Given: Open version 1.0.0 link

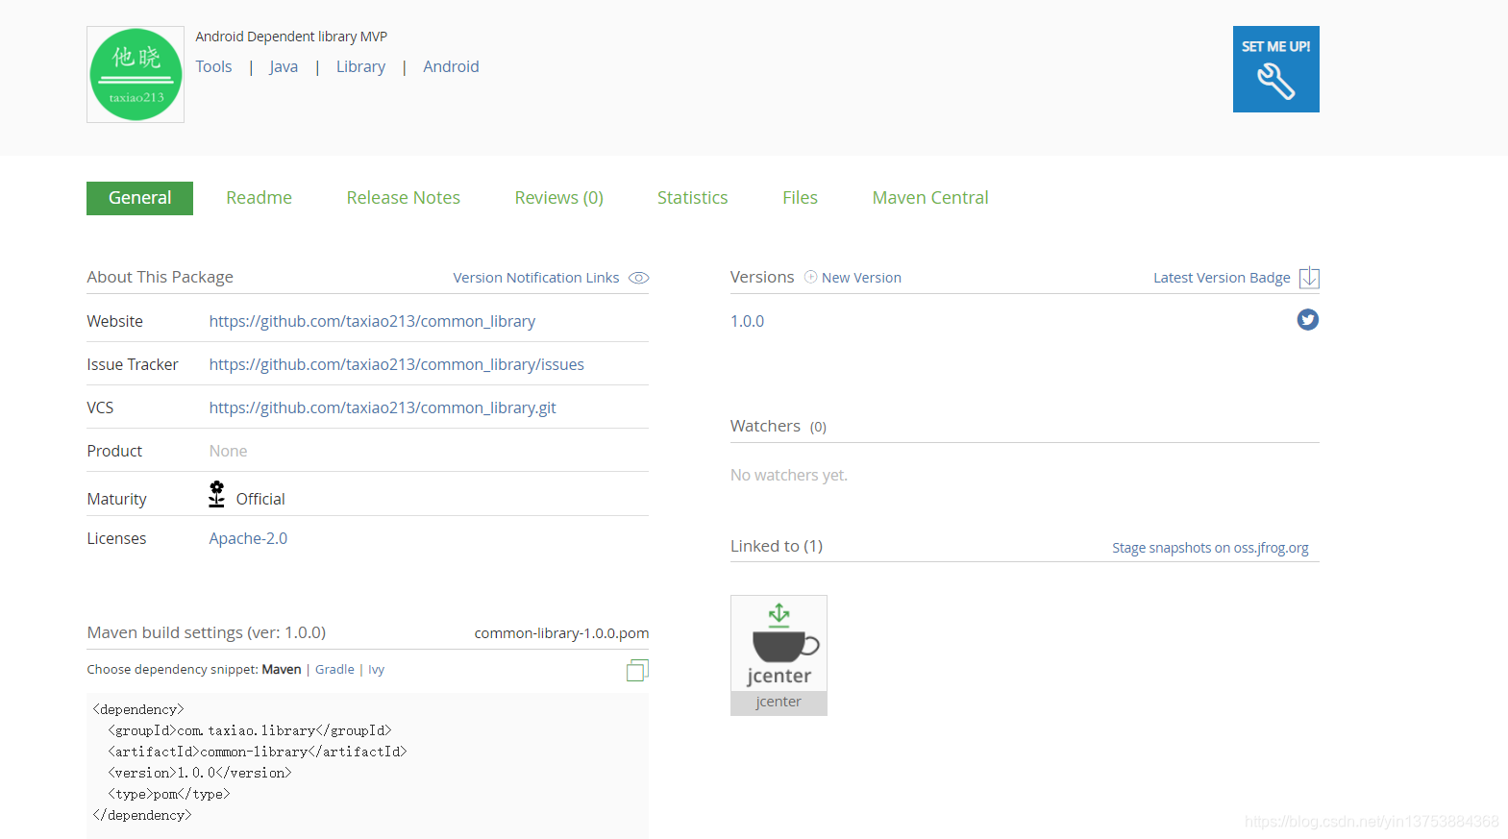Looking at the screenshot, I should [x=748, y=321].
